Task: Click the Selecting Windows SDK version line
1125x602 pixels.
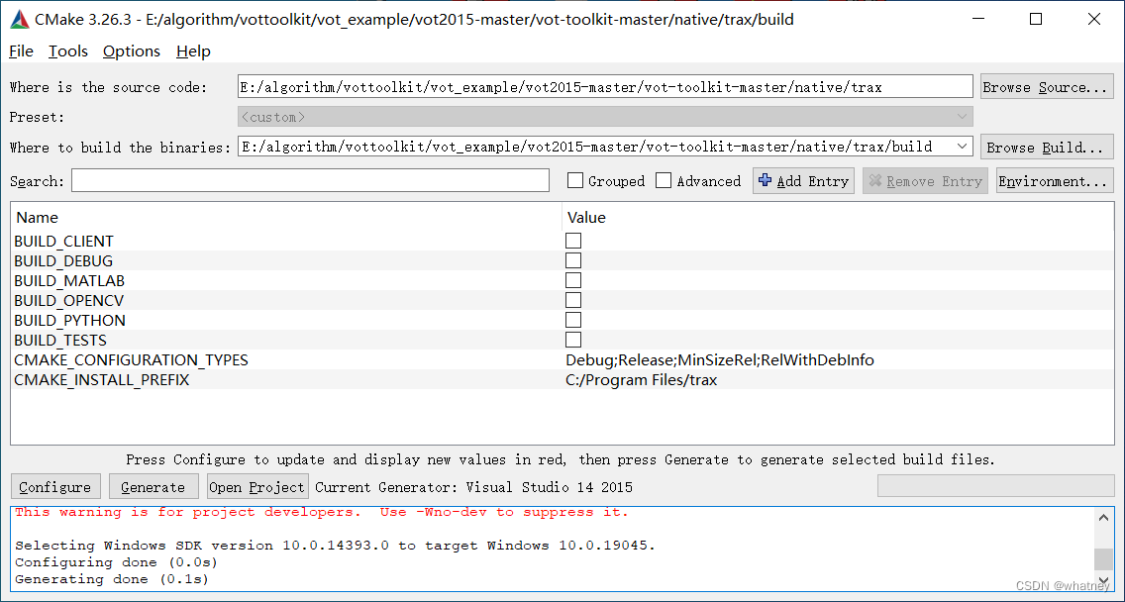Action: click(x=335, y=546)
